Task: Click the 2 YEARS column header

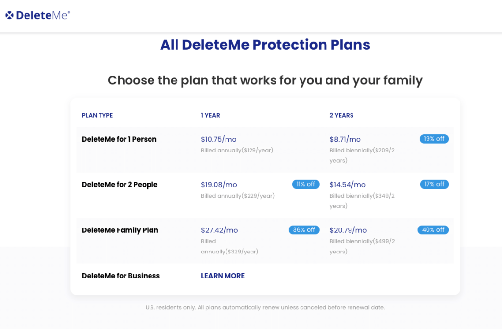Action: [x=342, y=115]
